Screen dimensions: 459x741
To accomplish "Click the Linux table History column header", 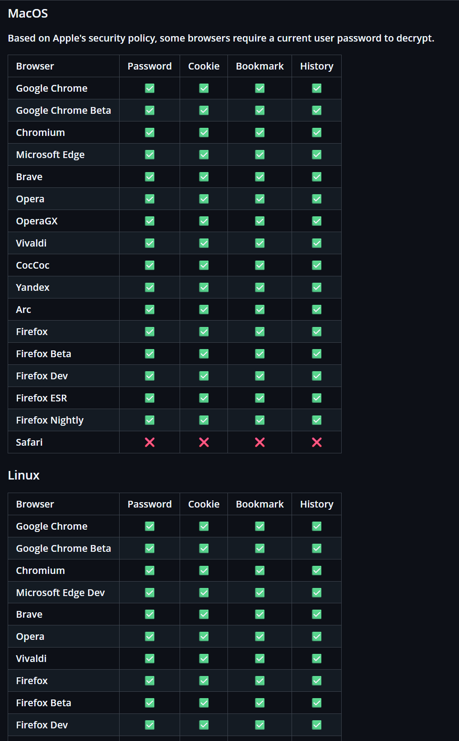I will [x=317, y=504].
